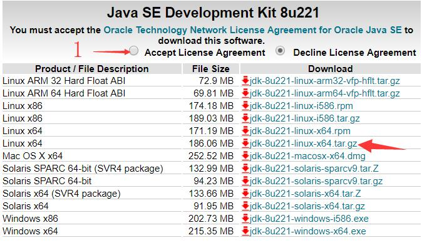Image resolution: width=422 pixels, height=250 pixels.
Task: Click the File Size column header
Action: (x=211, y=69)
